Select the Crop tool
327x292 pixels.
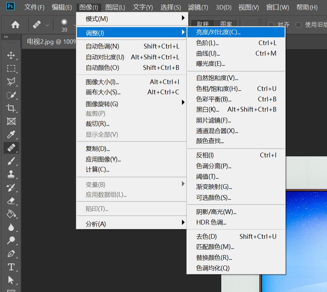11,108
